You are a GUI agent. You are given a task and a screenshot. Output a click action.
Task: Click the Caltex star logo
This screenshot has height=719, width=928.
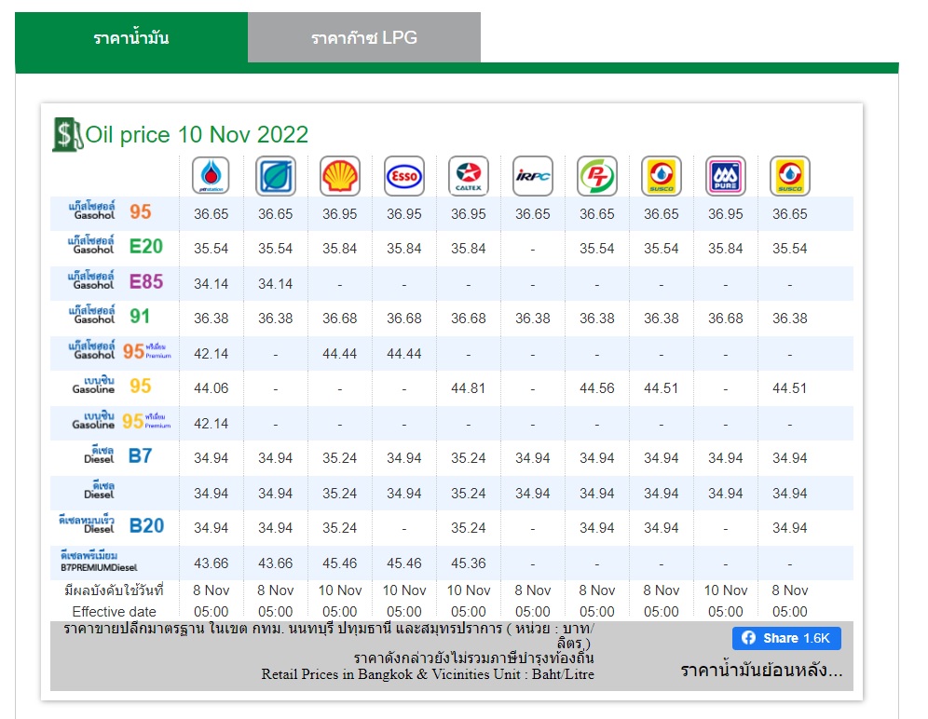[x=468, y=176]
